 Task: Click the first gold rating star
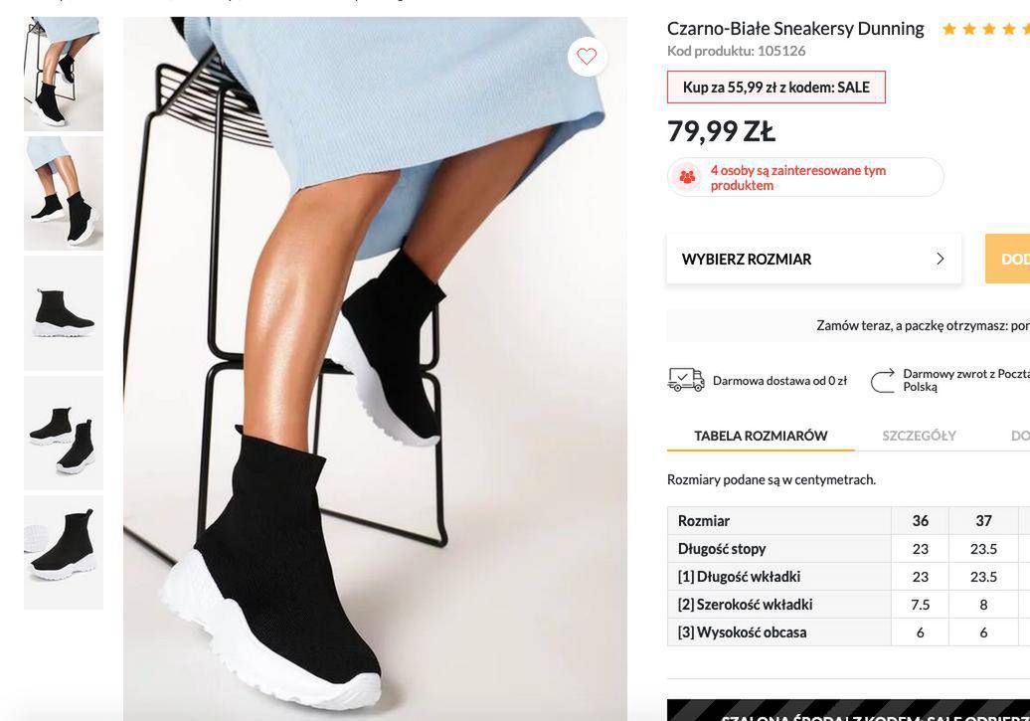coord(949,29)
